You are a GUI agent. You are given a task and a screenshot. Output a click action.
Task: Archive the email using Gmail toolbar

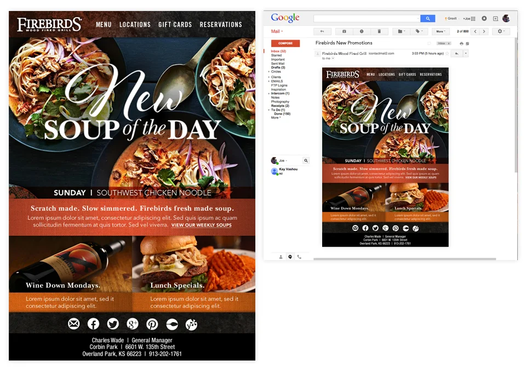(344, 31)
